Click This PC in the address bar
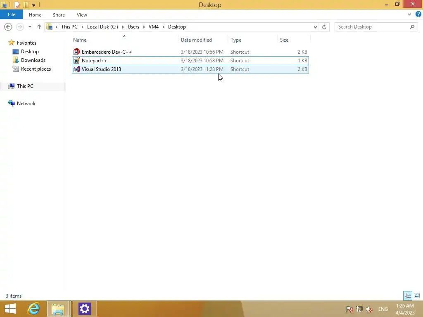 [x=69, y=27]
